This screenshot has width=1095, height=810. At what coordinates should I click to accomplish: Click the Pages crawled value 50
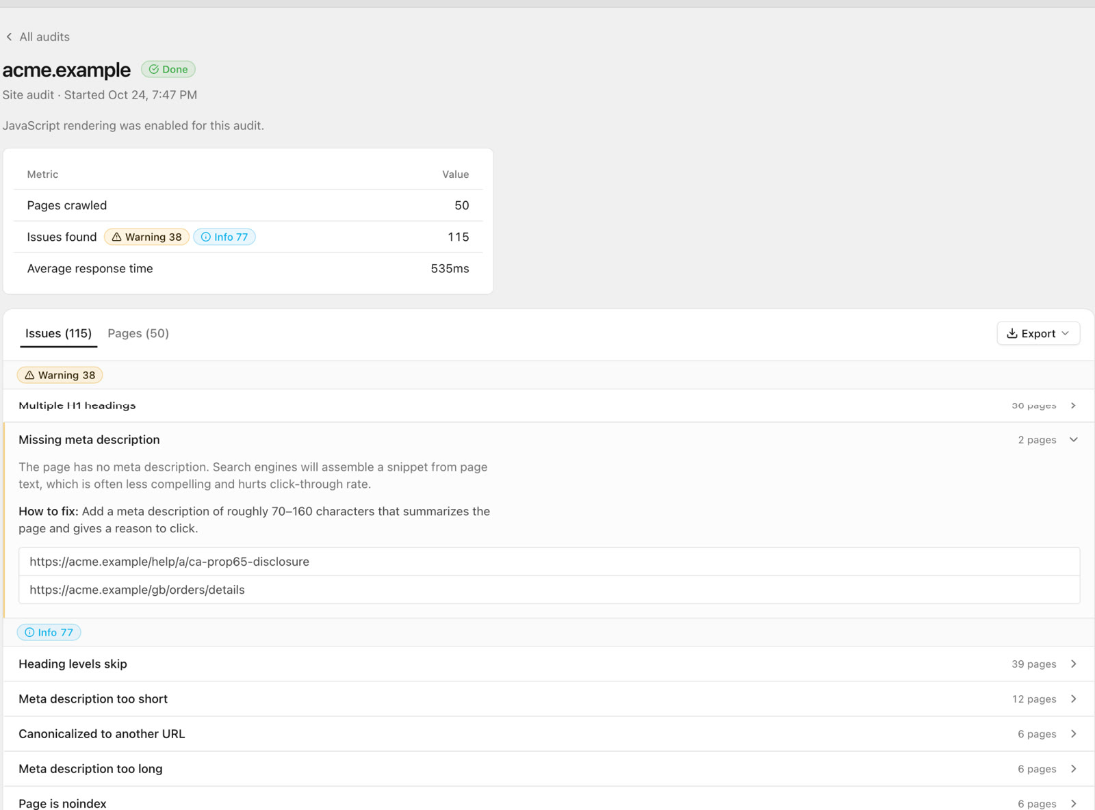[x=462, y=205]
